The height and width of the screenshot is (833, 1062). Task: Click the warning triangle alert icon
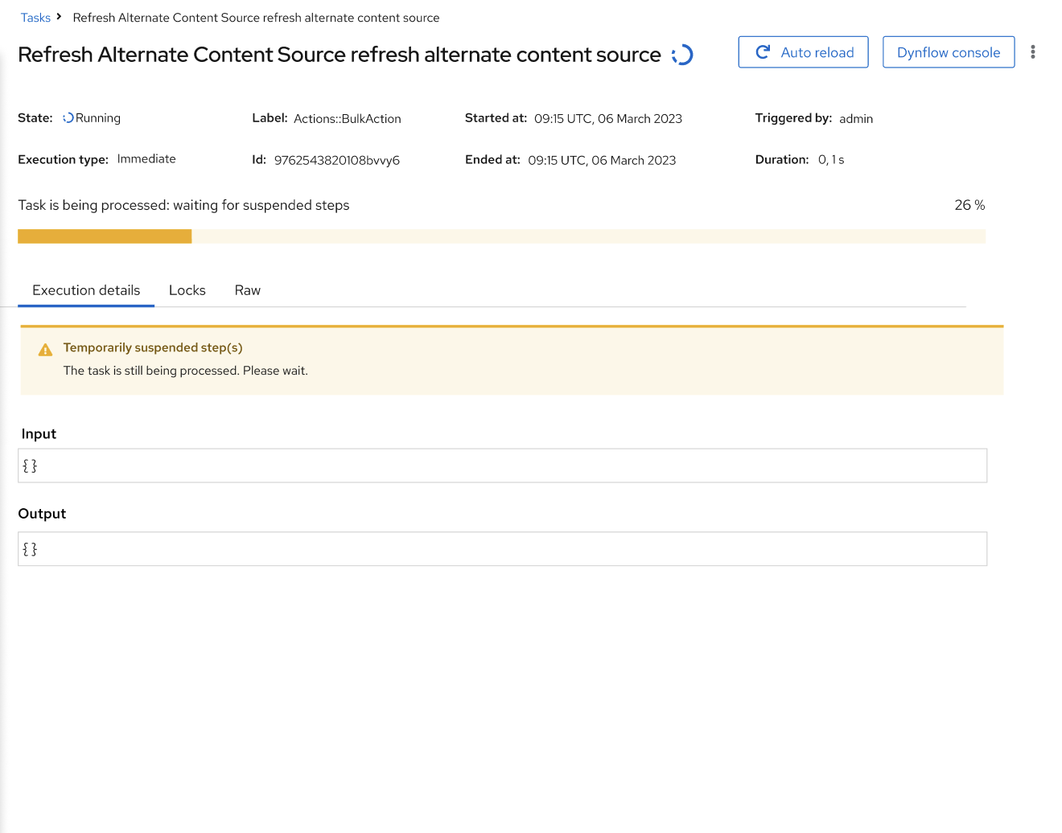coord(45,350)
